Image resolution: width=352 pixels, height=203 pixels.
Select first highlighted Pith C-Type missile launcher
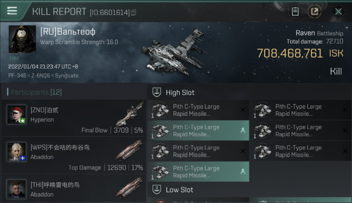(198, 130)
